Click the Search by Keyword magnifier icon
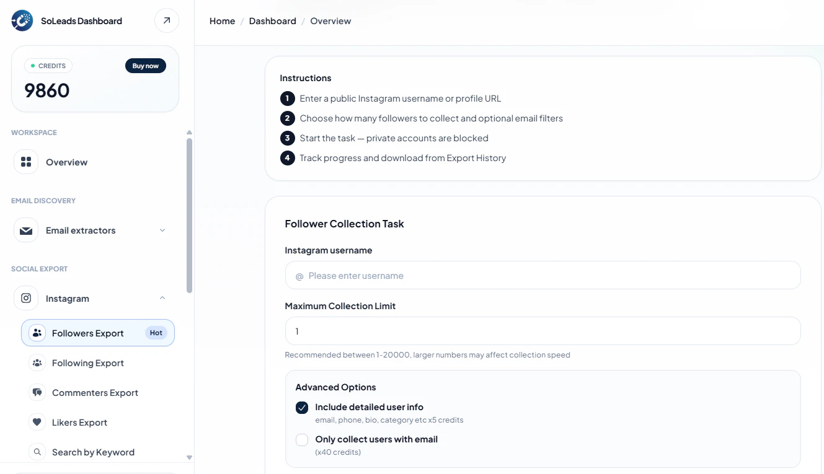 click(37, 452)
